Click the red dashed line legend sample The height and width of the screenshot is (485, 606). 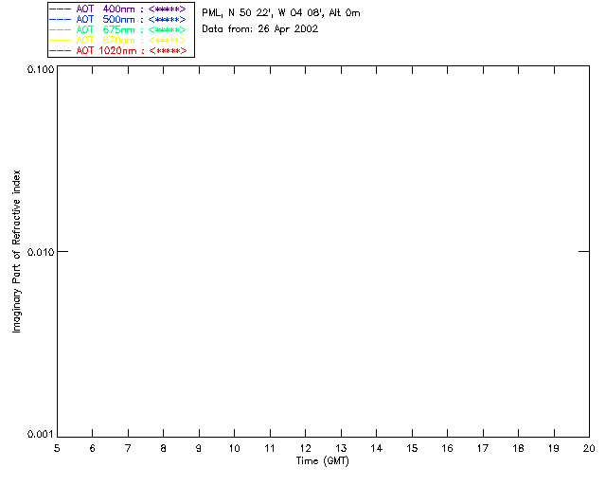tap(61, 50)
